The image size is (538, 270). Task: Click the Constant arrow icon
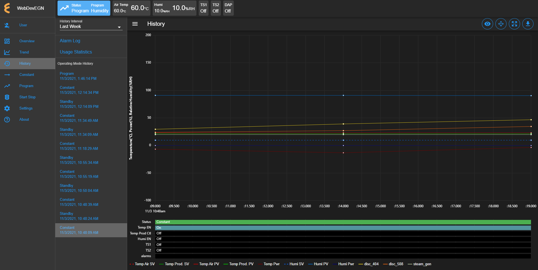point(7,75)
